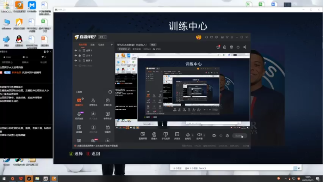Open 视频连麦 microphone tool in toolbox
This screenshot has width=323, height=182.
pos(79,116)
